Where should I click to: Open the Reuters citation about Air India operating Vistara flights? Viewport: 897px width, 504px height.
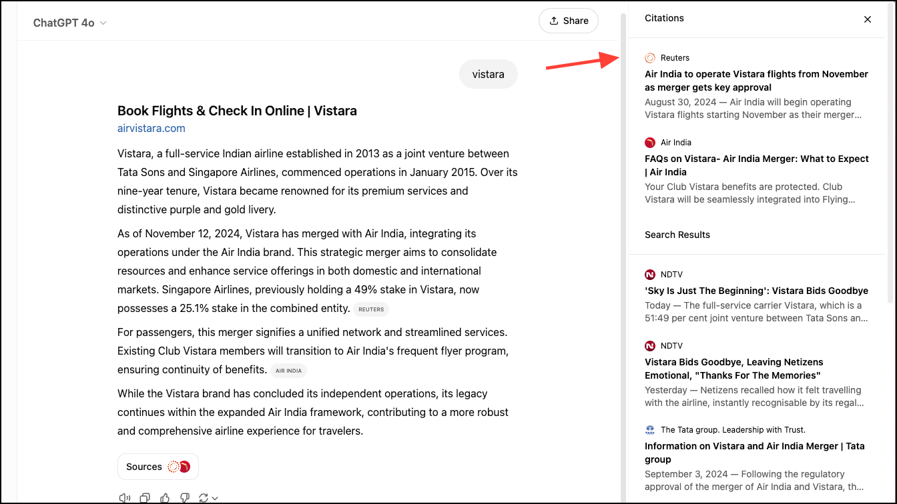coord(757,81)
